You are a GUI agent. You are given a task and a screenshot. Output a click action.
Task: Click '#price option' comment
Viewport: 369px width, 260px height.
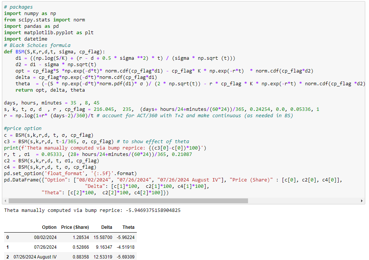pos(23,128)
